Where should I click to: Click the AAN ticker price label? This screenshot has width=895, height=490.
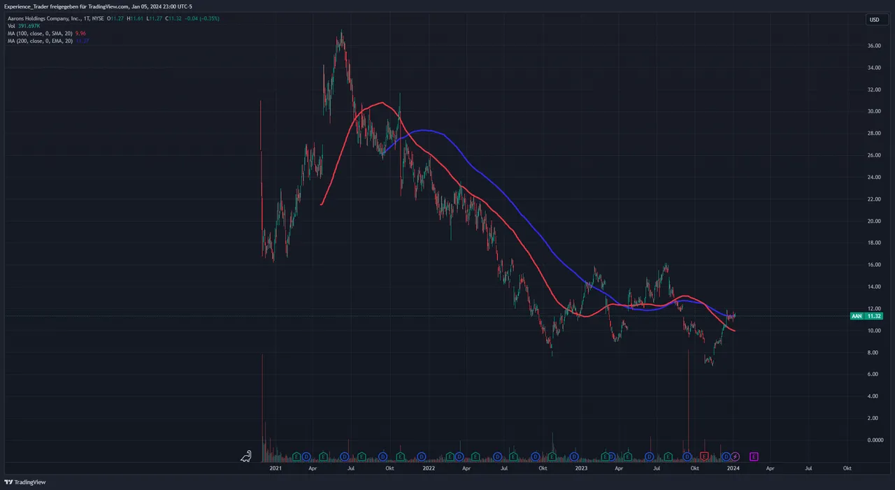(857, 316)
